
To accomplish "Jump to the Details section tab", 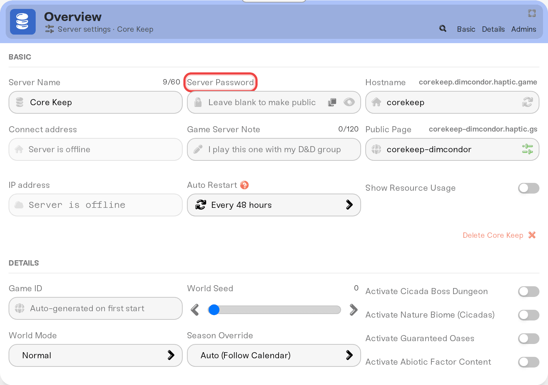I will [x=493, y=29].
